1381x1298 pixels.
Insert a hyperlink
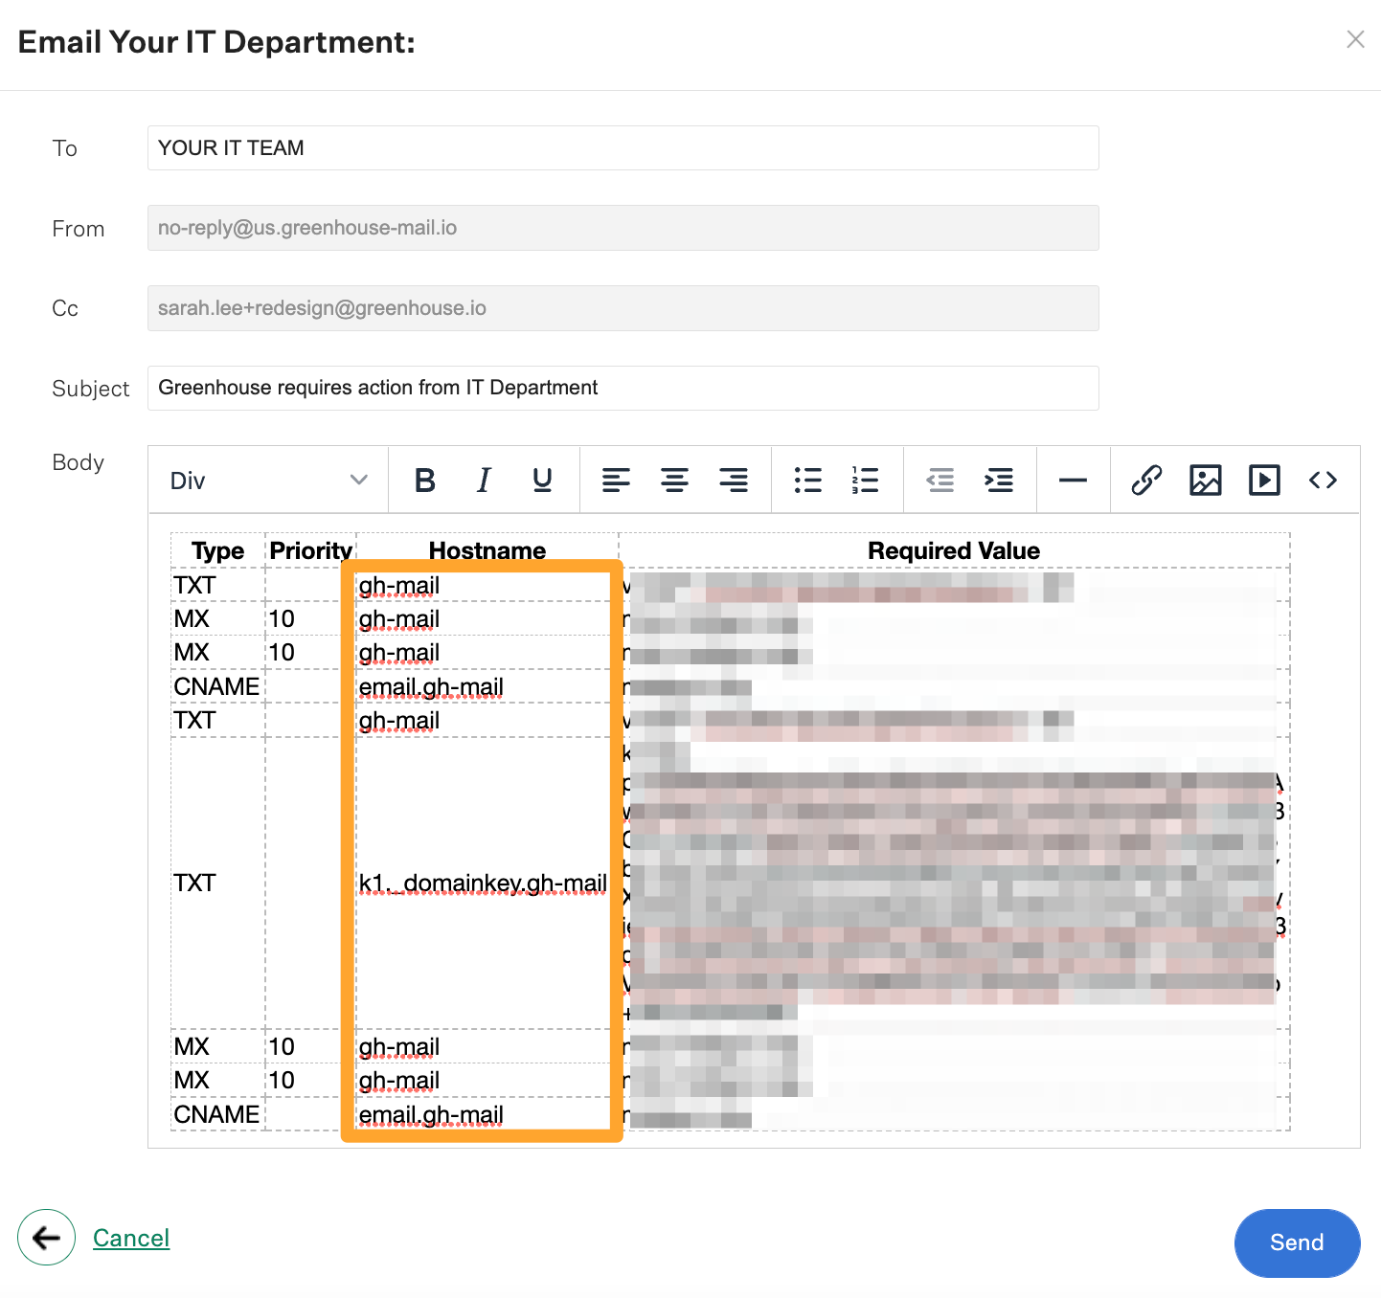coord(1146,480)
